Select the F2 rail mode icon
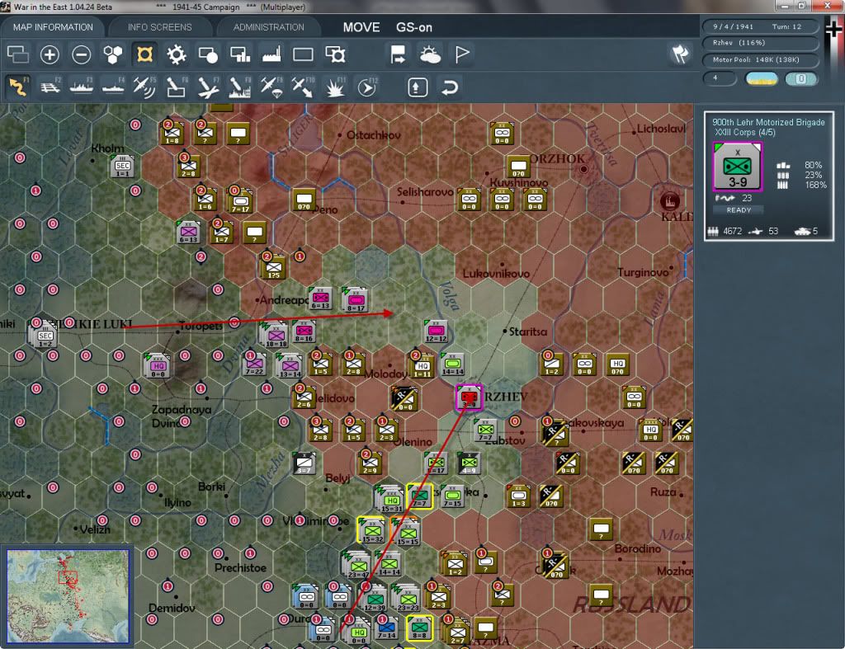The width and height of the screenshot is (845, 649). click(50, 87)
